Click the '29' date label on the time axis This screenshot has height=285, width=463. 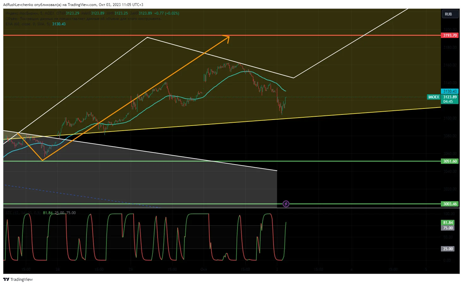pos(131,270)
